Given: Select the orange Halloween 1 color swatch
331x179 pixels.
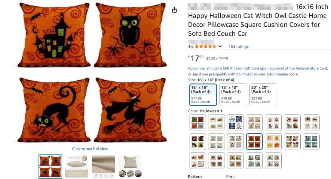Looking at the screenshot, I should (x=254, y=142).
